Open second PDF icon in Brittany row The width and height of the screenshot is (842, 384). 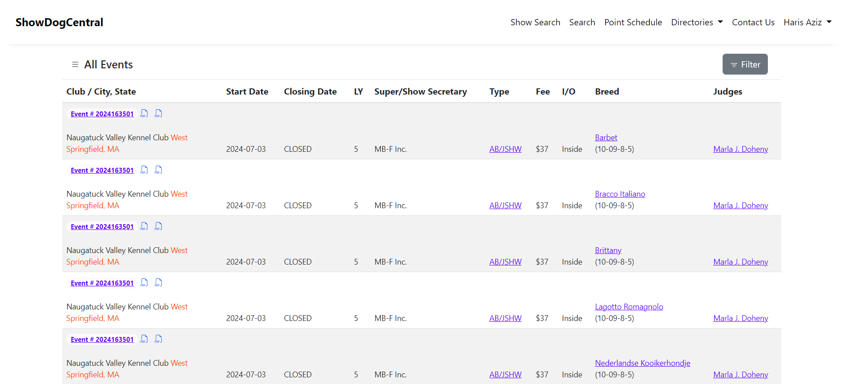coord(158,226)
